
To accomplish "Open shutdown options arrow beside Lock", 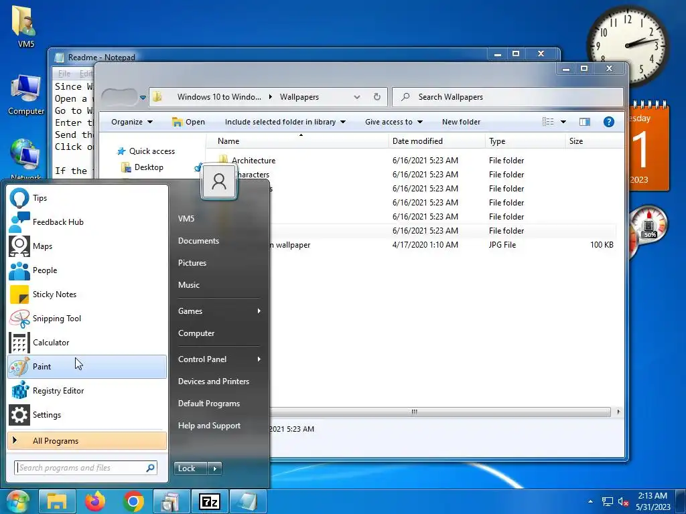I will coord(214,468).
